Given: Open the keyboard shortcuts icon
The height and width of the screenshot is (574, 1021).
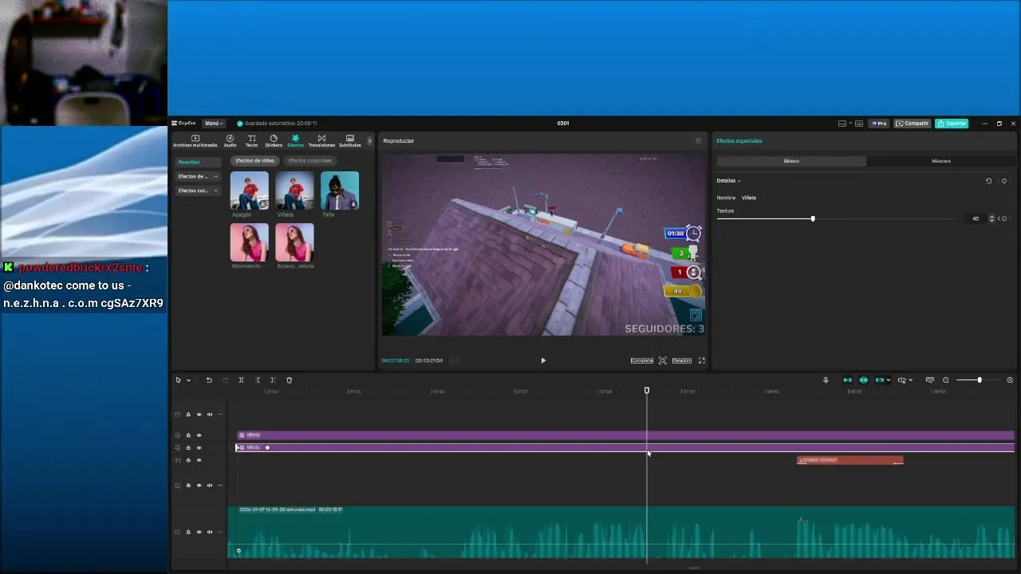Looking at the screenshot, I should [x=859, y=124].
